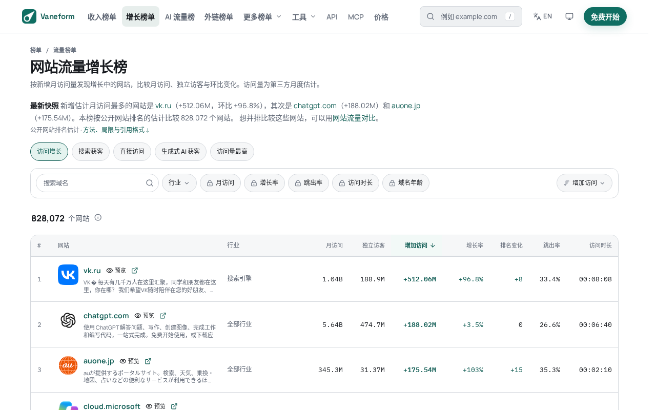Select the 访问量最高 filter chip
The image size is (656, 410).
coord(232,152)
